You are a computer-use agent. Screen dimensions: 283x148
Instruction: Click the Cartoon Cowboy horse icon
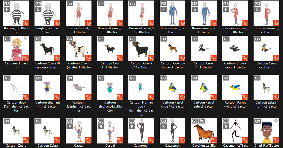click(x=173, y=48)
